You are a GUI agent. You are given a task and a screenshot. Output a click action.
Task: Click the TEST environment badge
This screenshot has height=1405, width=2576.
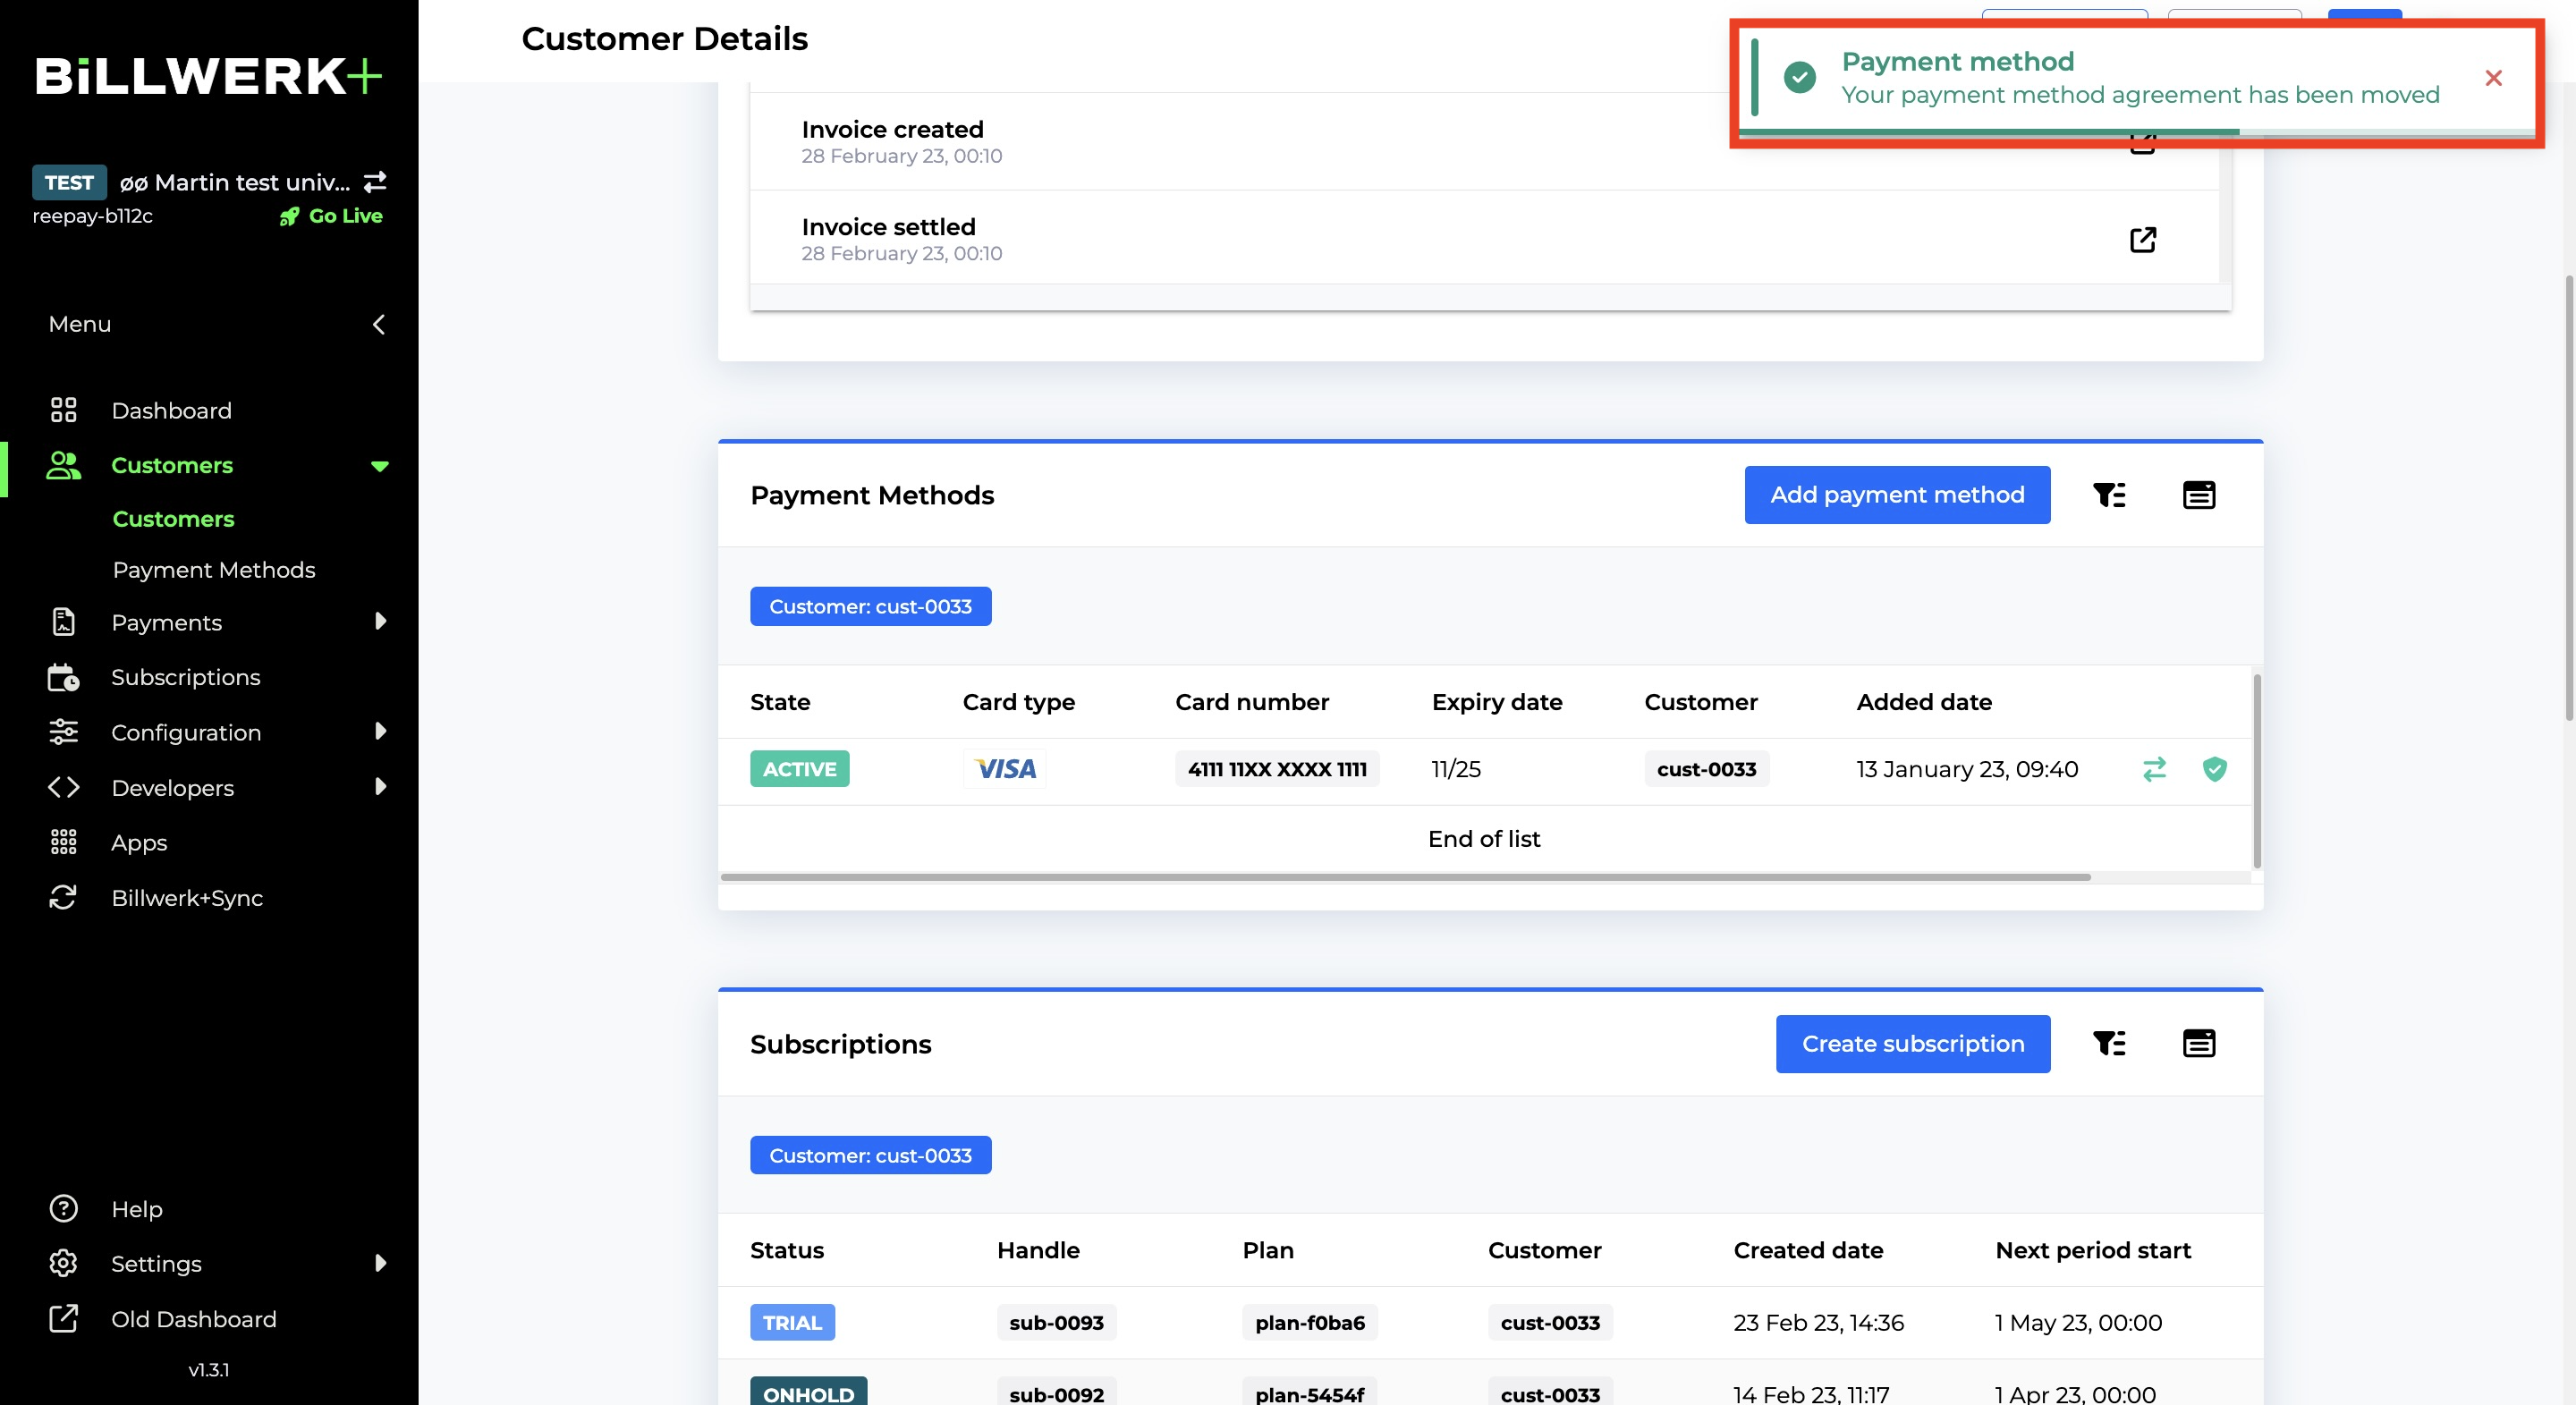(x=69, y=182)
